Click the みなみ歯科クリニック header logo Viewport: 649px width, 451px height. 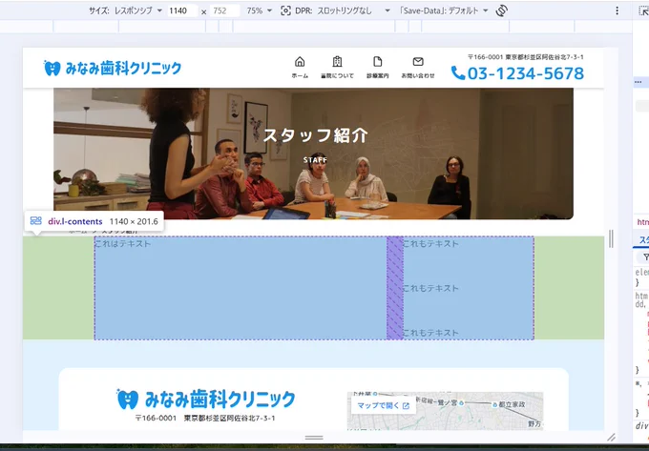click(x=113, y=69)
